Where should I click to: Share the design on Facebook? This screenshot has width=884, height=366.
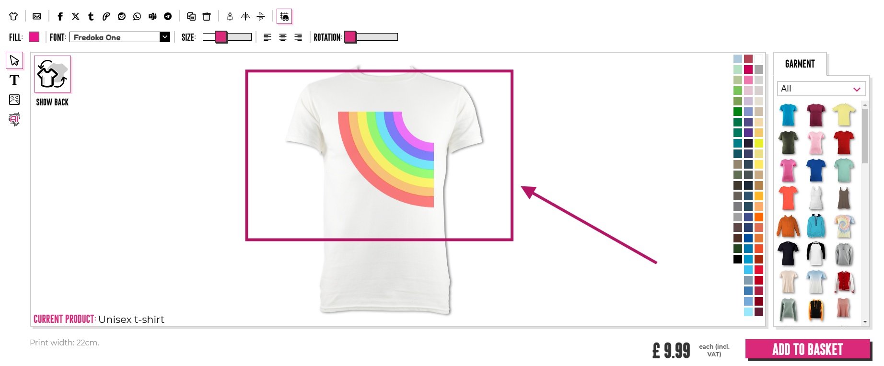pos(60,16)
